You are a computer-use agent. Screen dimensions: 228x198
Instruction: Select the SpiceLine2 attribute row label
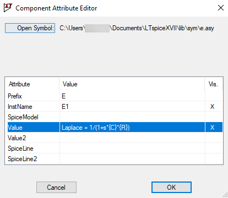pos(22,159)
